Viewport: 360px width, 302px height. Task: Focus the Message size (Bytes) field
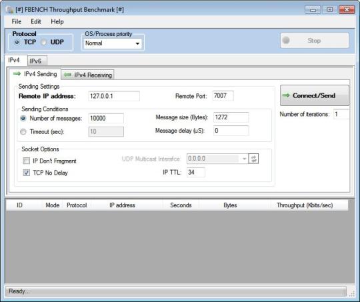click(x=231, y=117)
